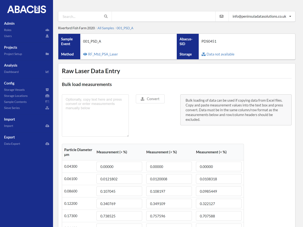This screenshot has width=303, height=227.
Task: Open the Dashboard chart icon
Action: (47, 72)
